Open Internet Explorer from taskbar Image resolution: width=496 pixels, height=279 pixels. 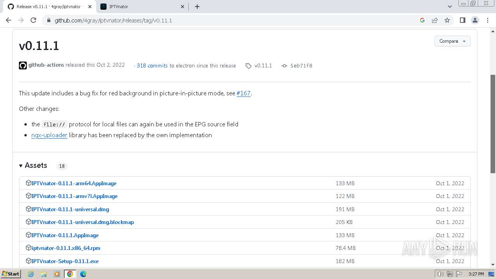coord(31,274)
